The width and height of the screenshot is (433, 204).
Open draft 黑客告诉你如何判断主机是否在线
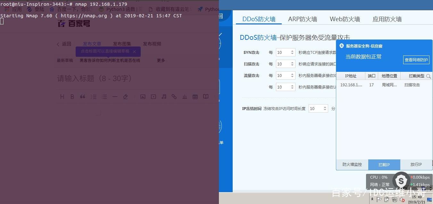click(x=110, y=60)
